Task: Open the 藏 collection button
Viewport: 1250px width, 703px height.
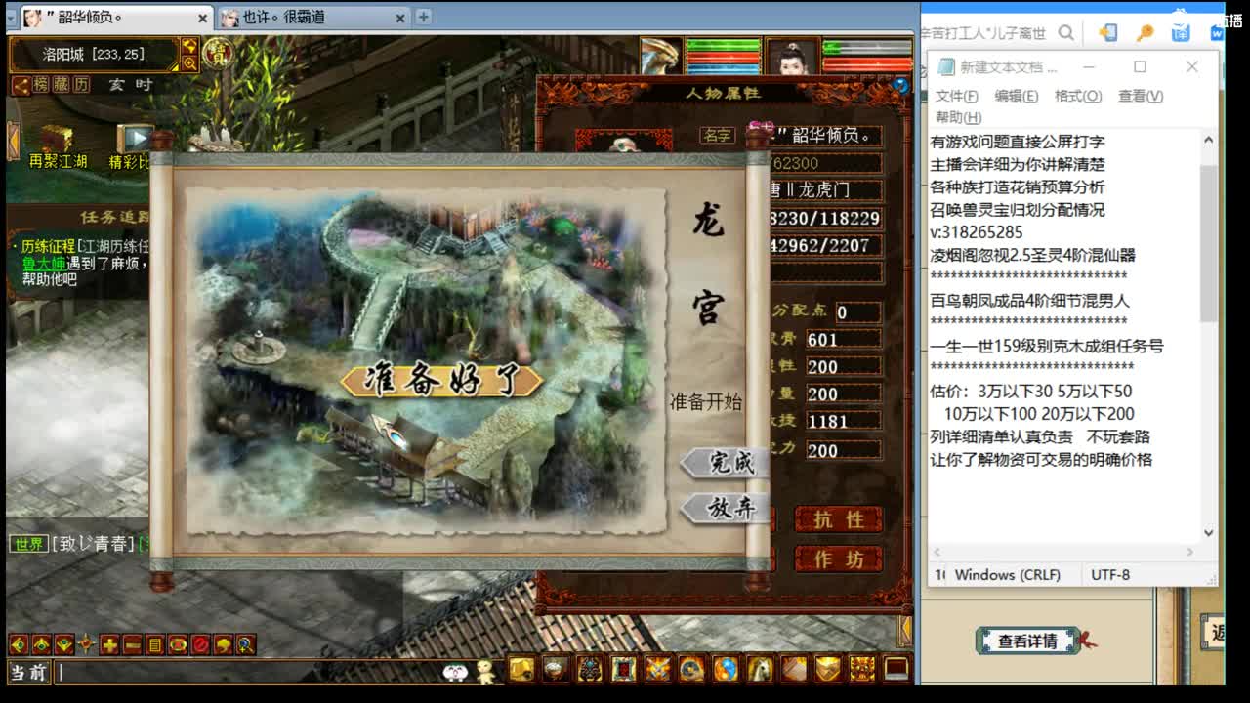Action: click(62, 85)
